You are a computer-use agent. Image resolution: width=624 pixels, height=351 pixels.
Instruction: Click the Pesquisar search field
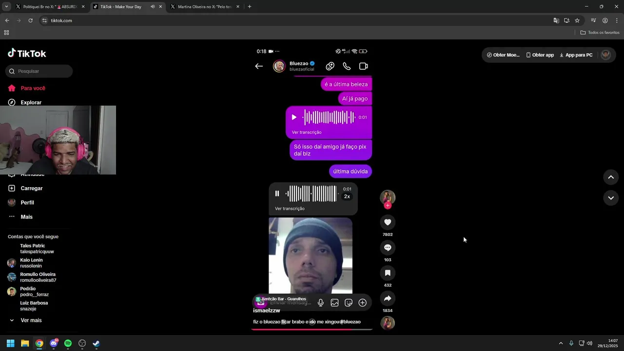(39, 71)
